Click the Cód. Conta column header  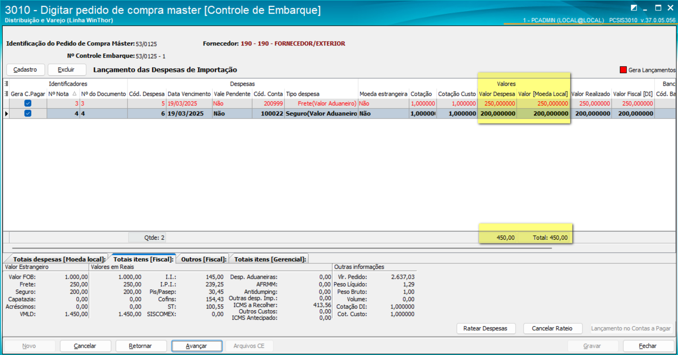pyautogui.click(x=268, y=94)
